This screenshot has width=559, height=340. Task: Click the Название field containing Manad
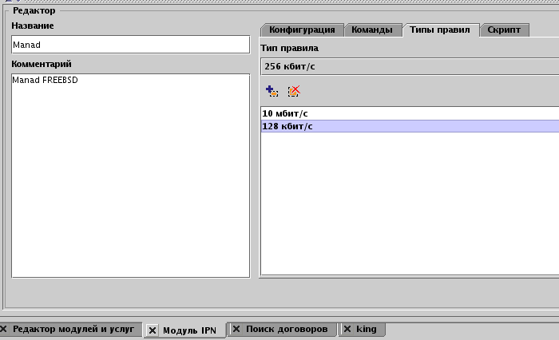point(130,45)
